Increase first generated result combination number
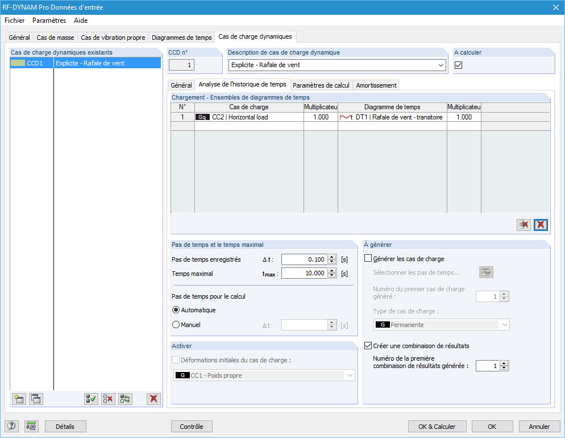This screenshot has width=565, height=438. [505, 363]
